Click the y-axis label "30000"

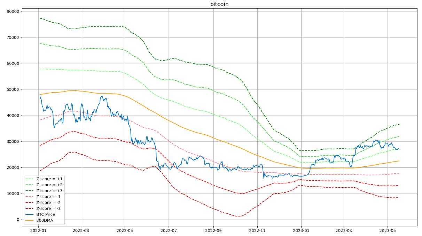13,142
